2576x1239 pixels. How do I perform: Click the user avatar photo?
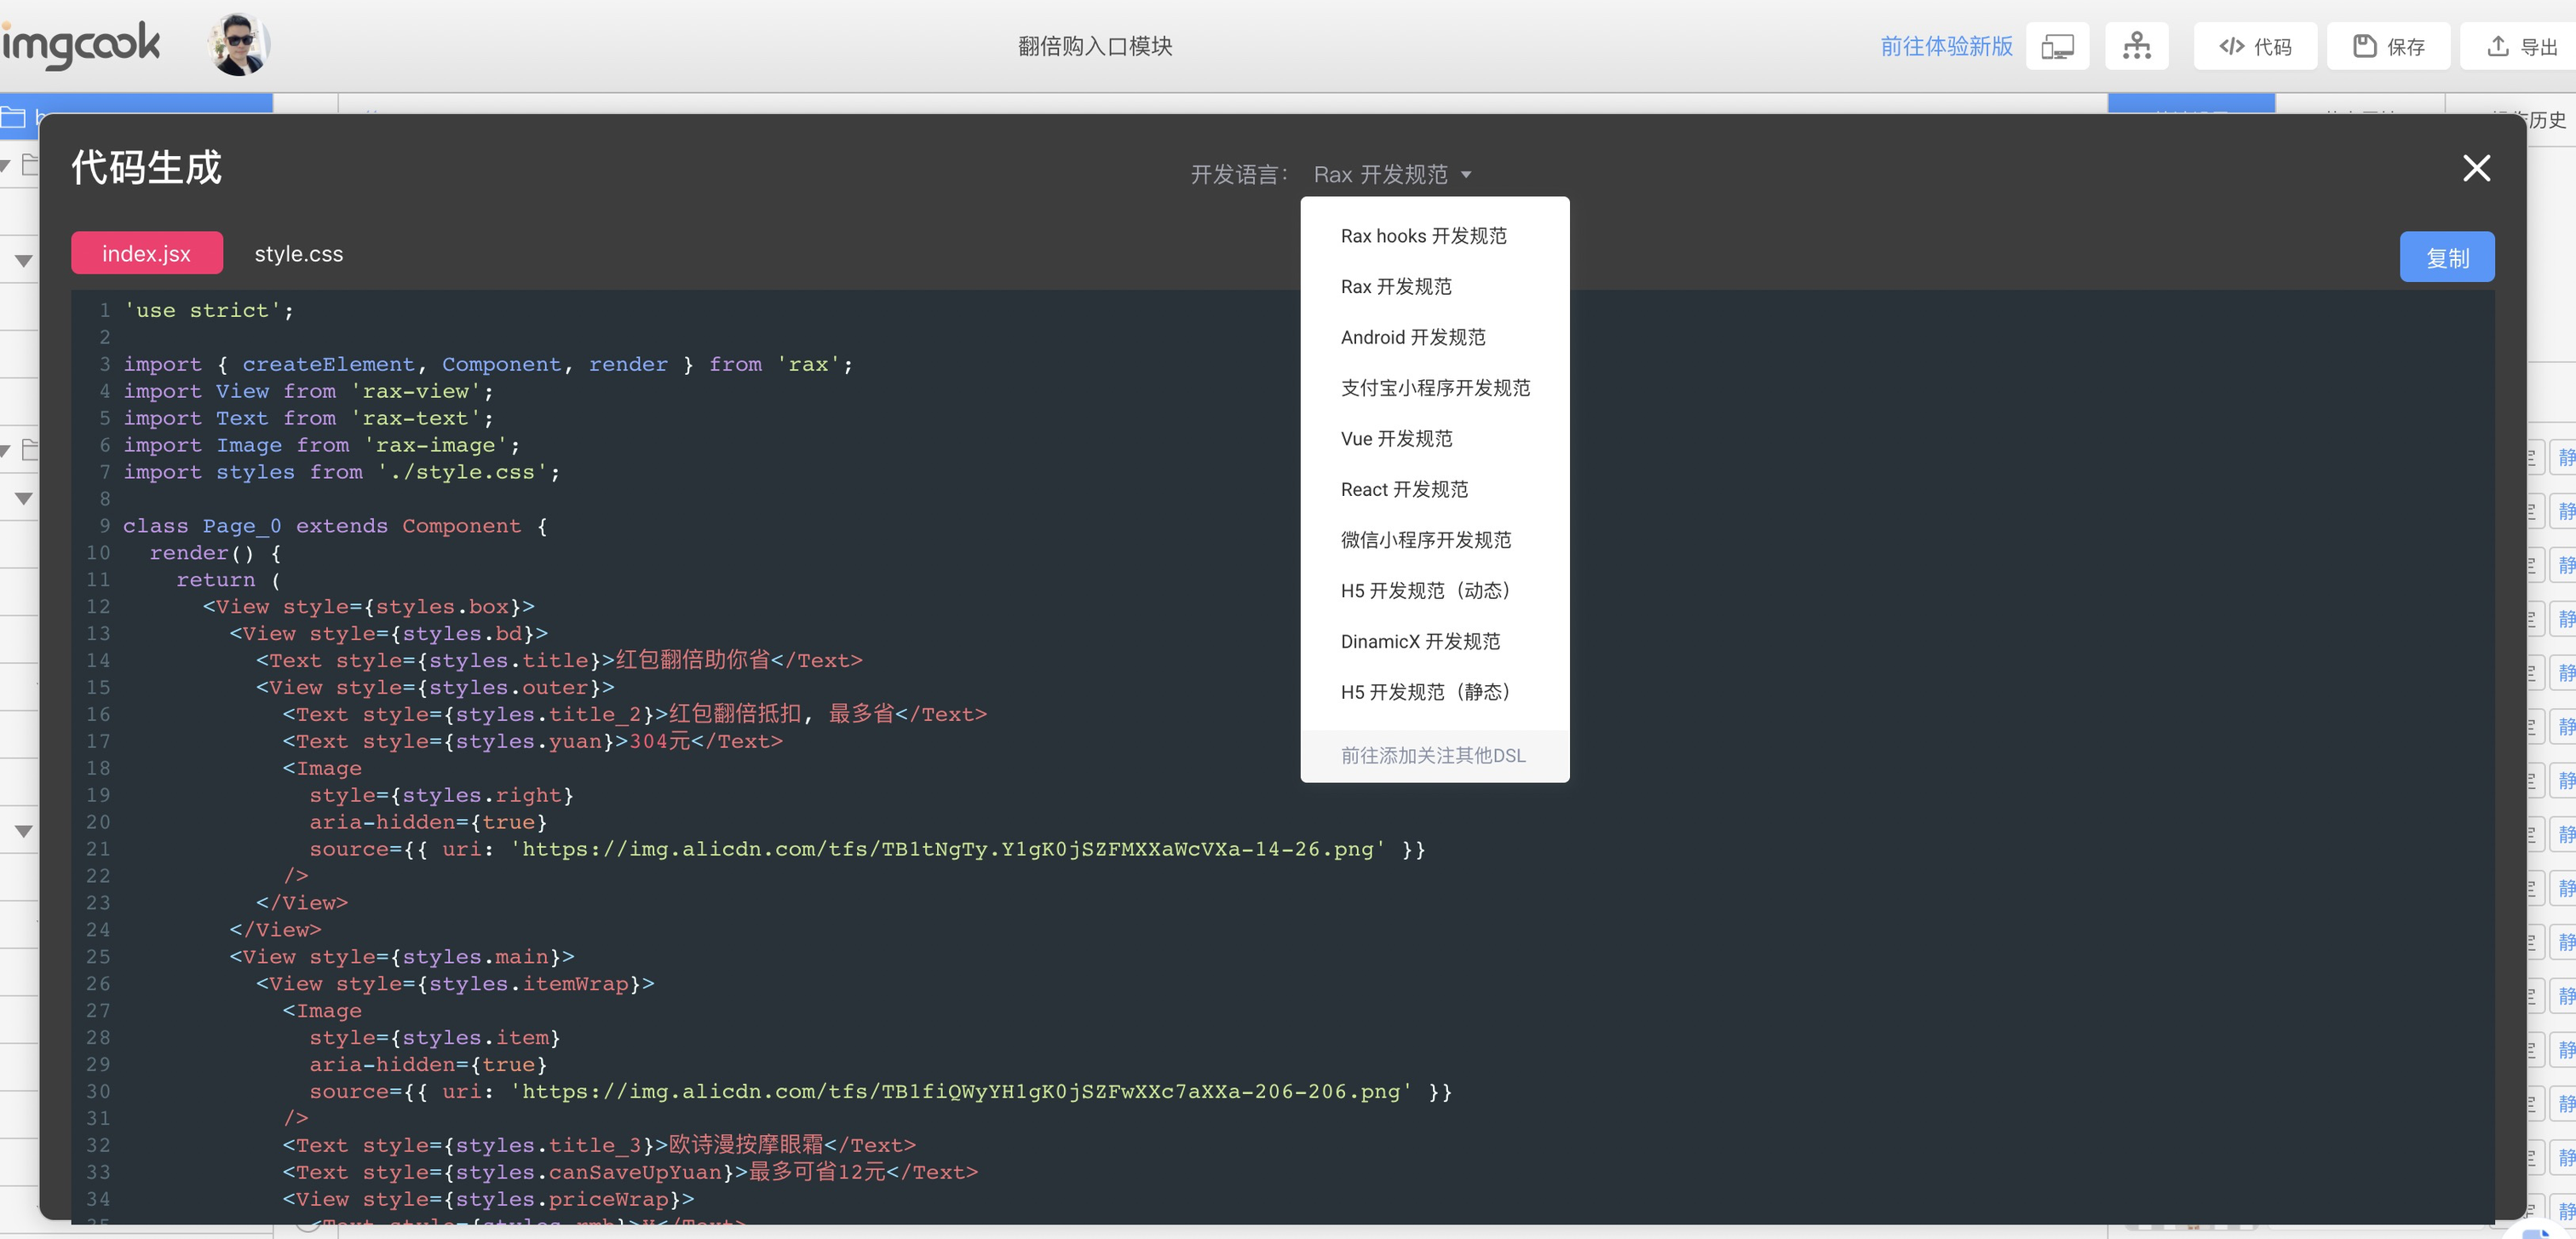click(x=239, y=44)
